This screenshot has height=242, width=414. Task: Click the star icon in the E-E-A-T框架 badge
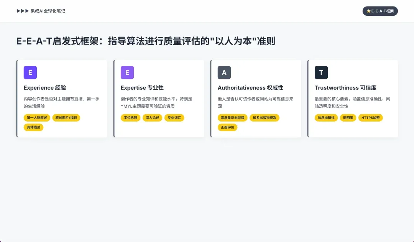pos(369,11)
